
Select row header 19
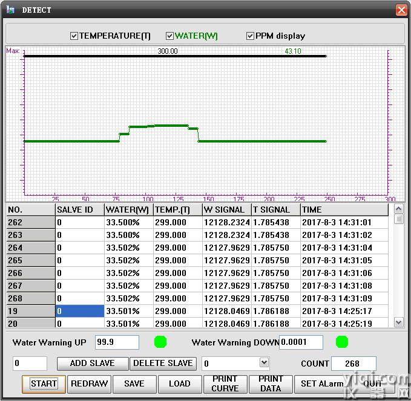tap(31, 311)
